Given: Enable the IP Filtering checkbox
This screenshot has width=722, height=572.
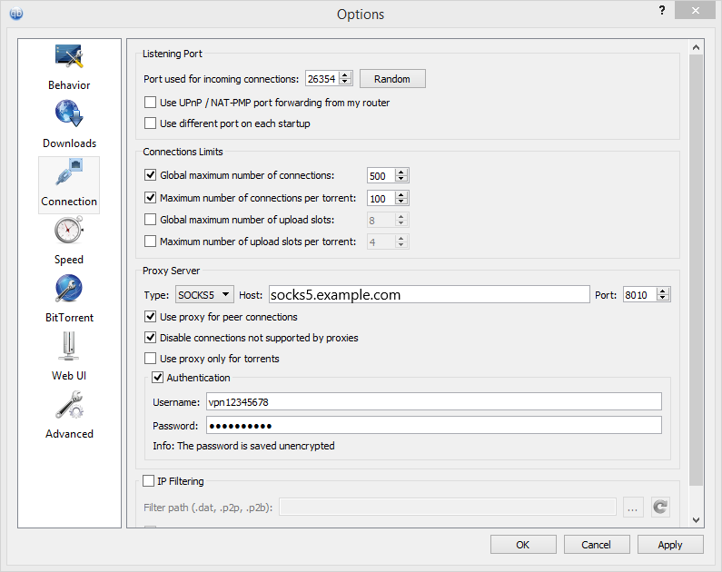Looking at the screenshot, I should coord(148,481).
